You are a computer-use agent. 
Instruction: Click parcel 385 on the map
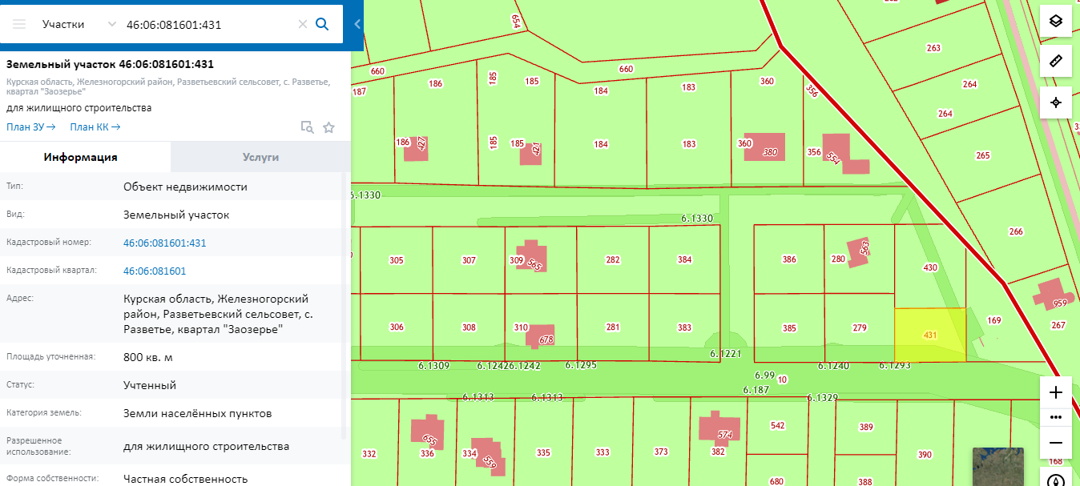(789, 327)
